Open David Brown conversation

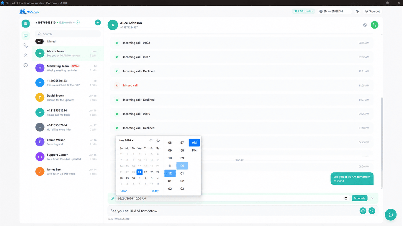pos(68,98)
